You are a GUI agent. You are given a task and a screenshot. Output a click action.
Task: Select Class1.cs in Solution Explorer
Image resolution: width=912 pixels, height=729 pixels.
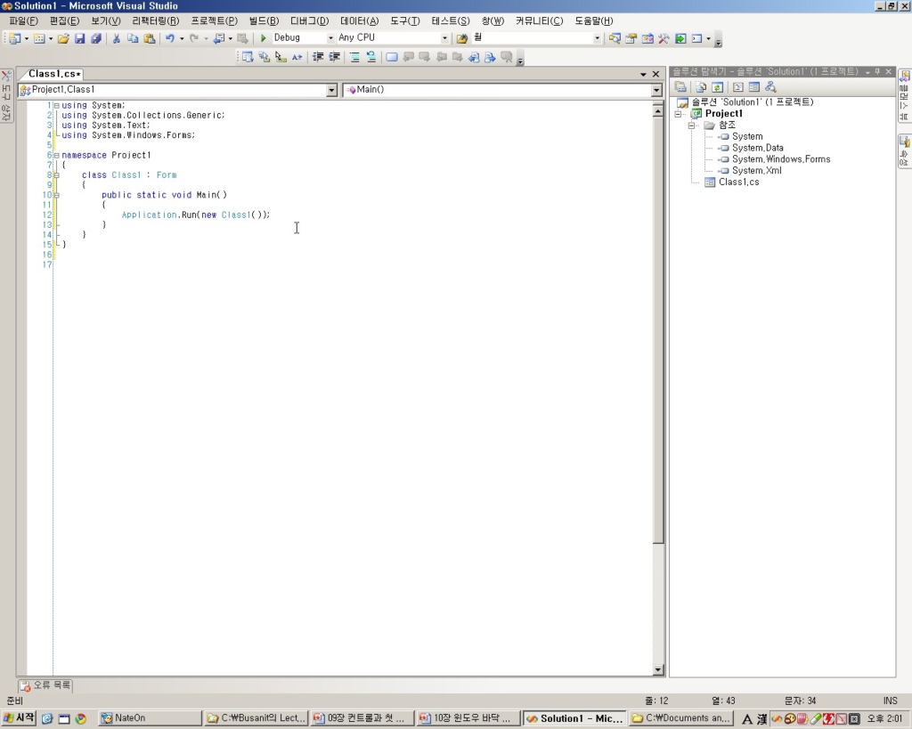[x=738, y=182]
